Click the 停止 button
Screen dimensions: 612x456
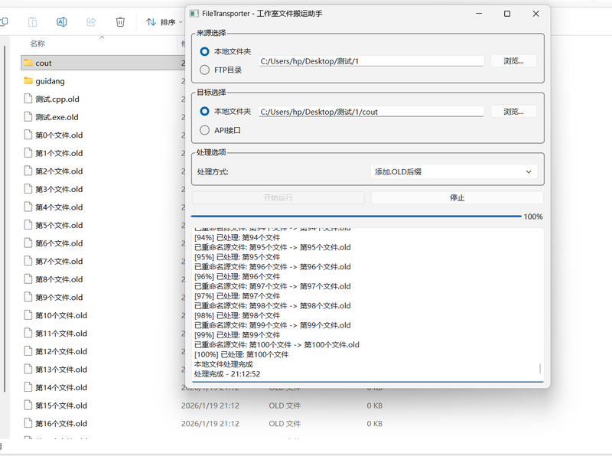[457, 197]
